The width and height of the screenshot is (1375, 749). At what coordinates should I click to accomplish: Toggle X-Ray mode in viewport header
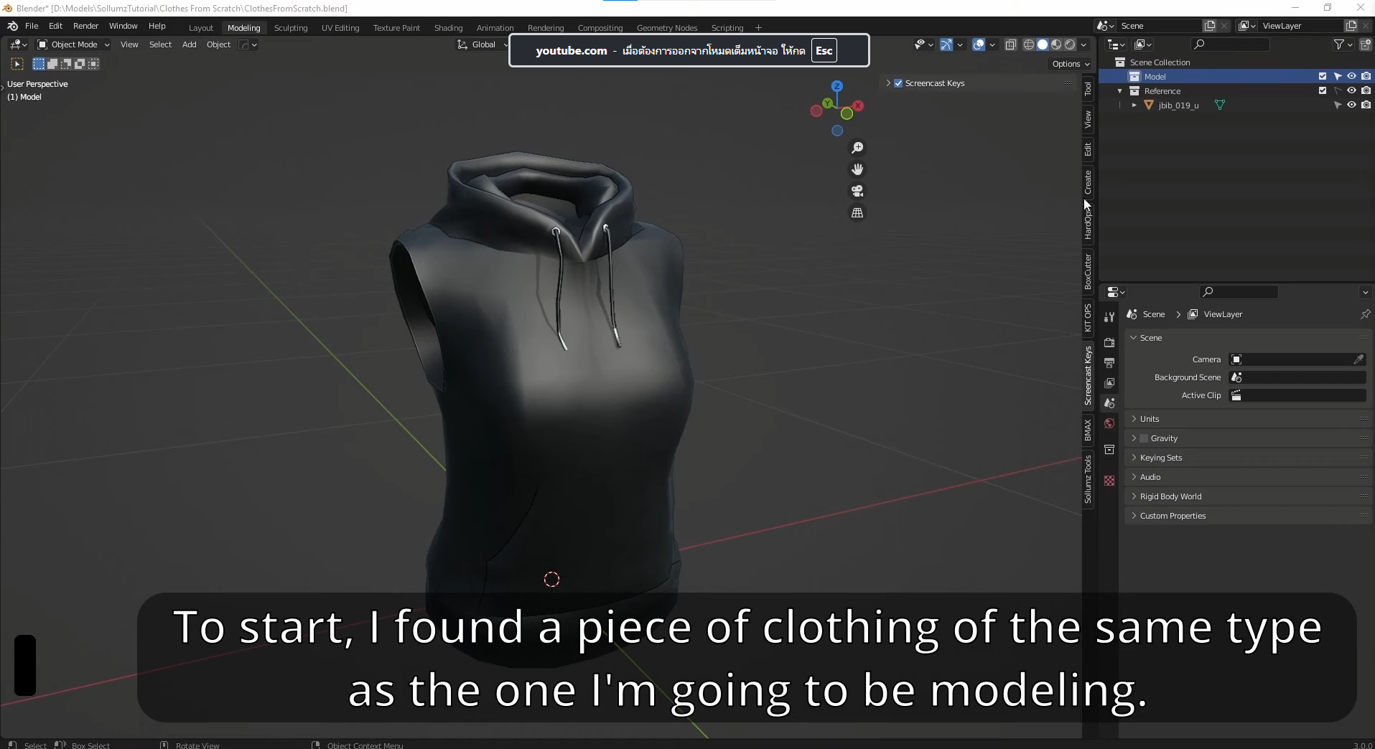pyautogui.click(x=1011, y=44)
